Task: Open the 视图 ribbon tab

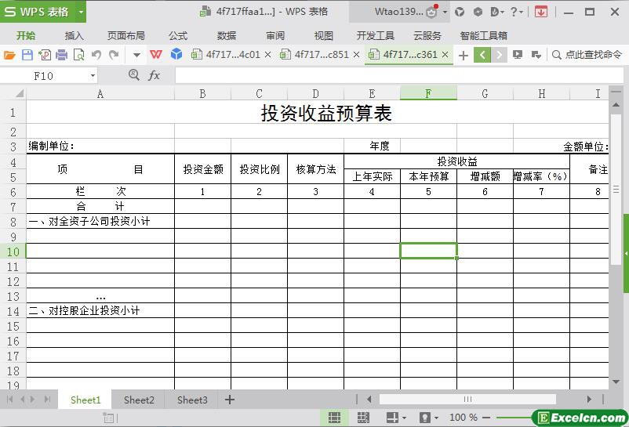Action: coord(324,36)
